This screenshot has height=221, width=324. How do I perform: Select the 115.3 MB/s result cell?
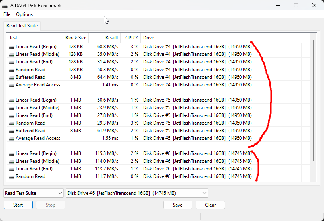click(x=107, y=153)
